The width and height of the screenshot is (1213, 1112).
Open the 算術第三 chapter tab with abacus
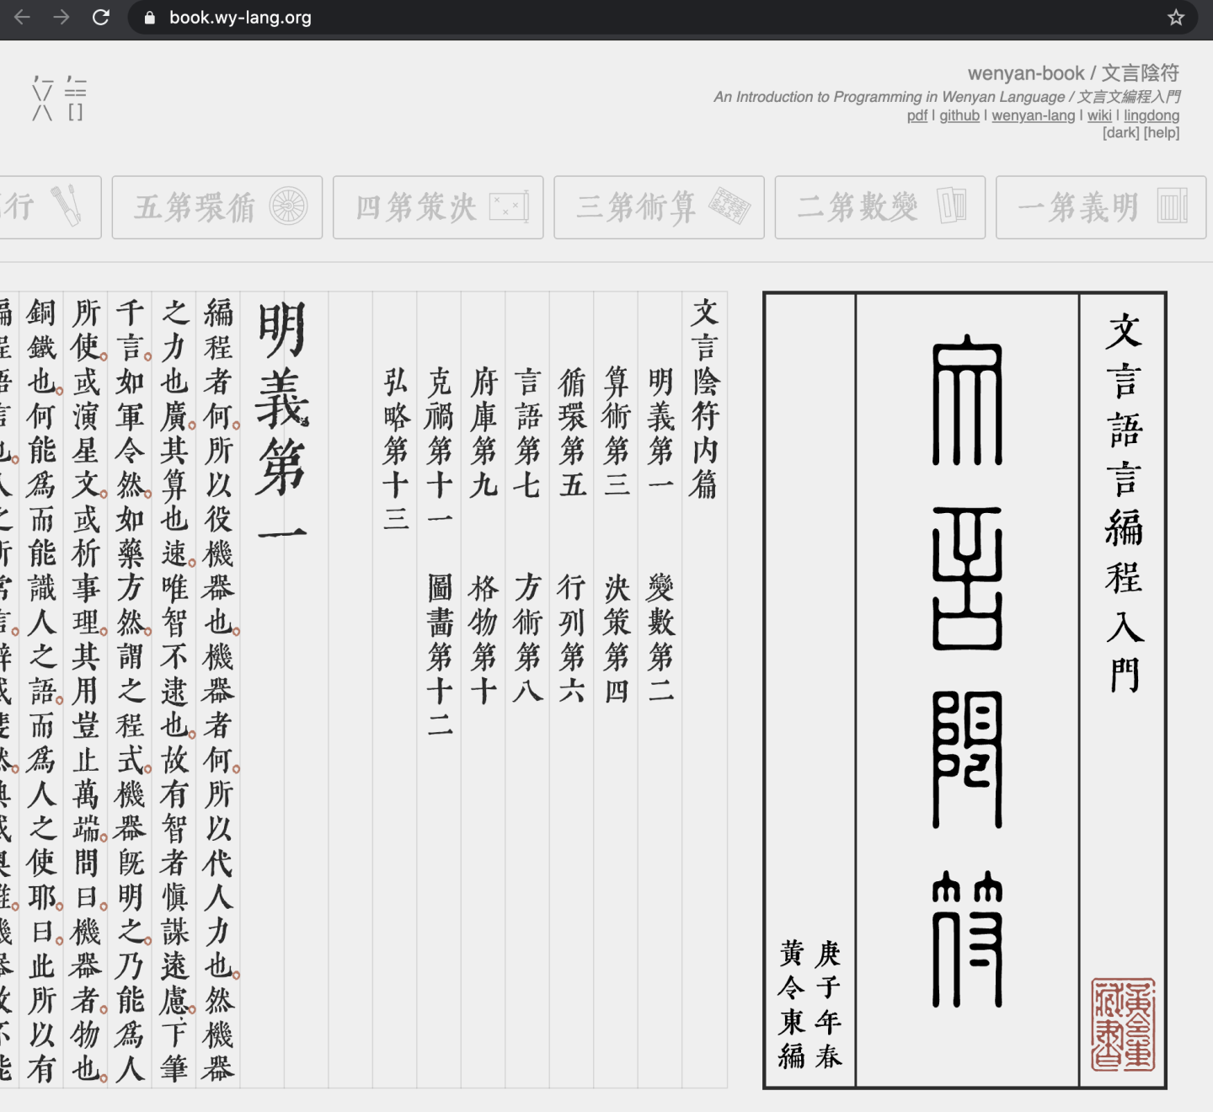(x=659, y=207)
